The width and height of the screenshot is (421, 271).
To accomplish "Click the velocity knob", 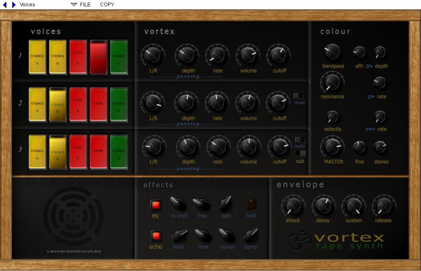I will 332,117.
